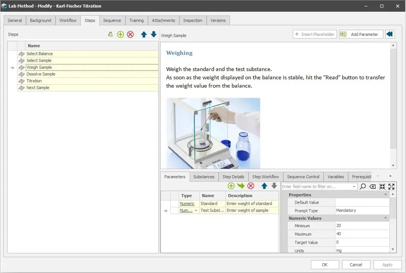Open the Training tab
The width and height of the screenshot is (406, 273).
(136, 20)
